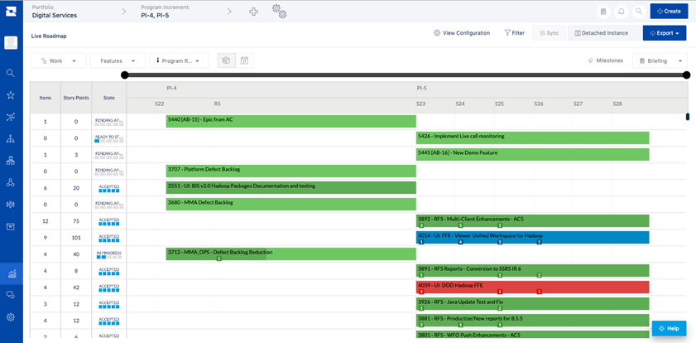Switch to the box view toggle

pyautogui.click(x=227, y=60)
